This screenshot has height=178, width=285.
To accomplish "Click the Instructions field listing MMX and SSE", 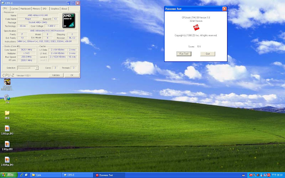I will coord(47,41).
